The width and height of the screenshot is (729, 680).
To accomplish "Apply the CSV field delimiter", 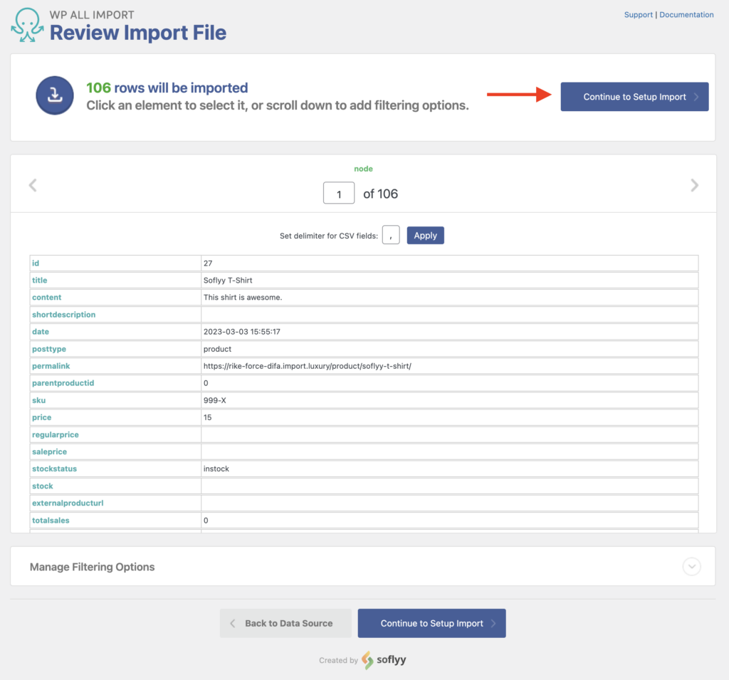I will click(425, 235).
